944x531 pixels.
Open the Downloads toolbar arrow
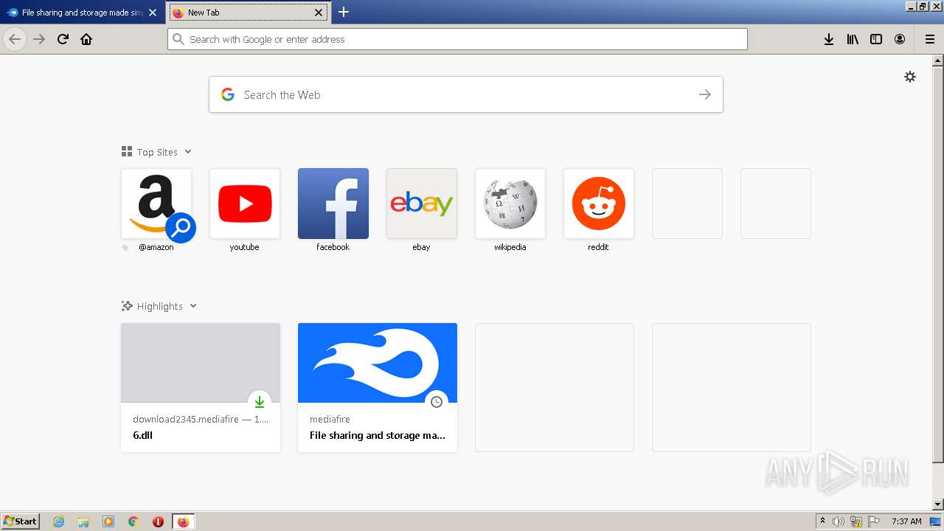[829, 39]
